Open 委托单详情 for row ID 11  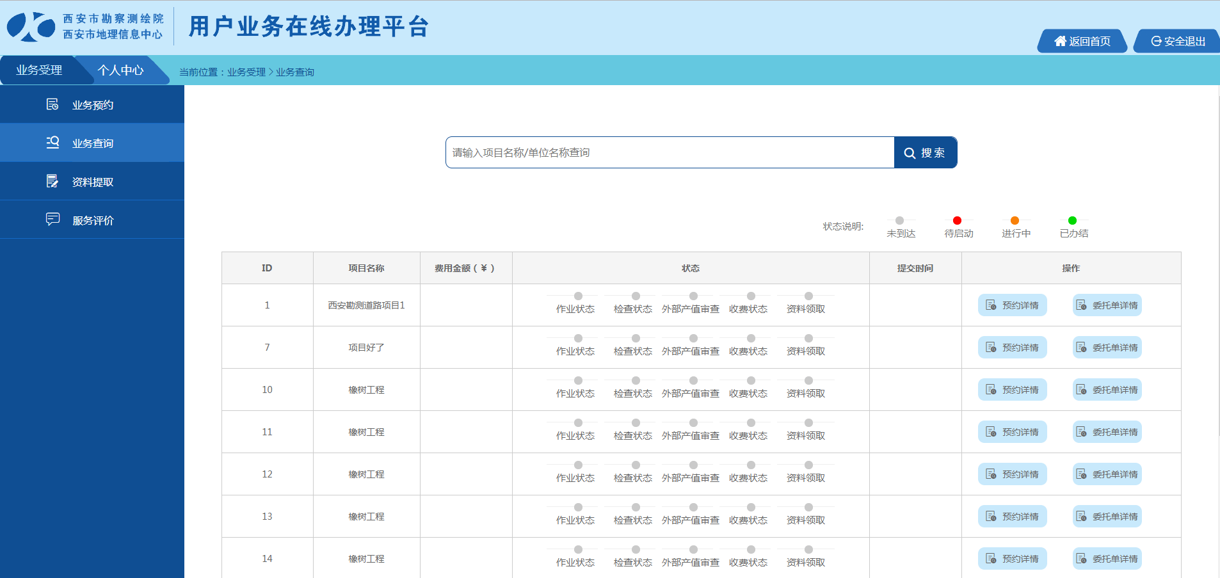pyautogui.click(x=1107, y=432)
